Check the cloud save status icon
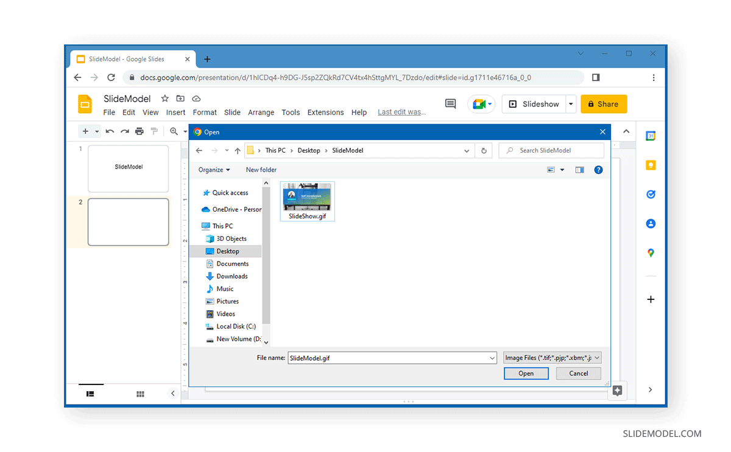The height and width of the screenshot is (452, 731). [196, 99]
